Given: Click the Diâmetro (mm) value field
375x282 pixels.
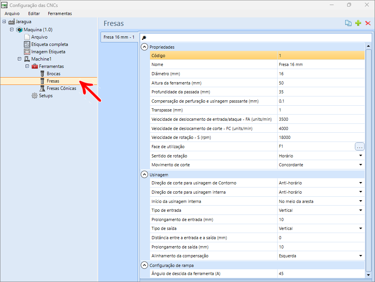Looking at the screenshot, I should pyautogui.click(x=321, y=74).
